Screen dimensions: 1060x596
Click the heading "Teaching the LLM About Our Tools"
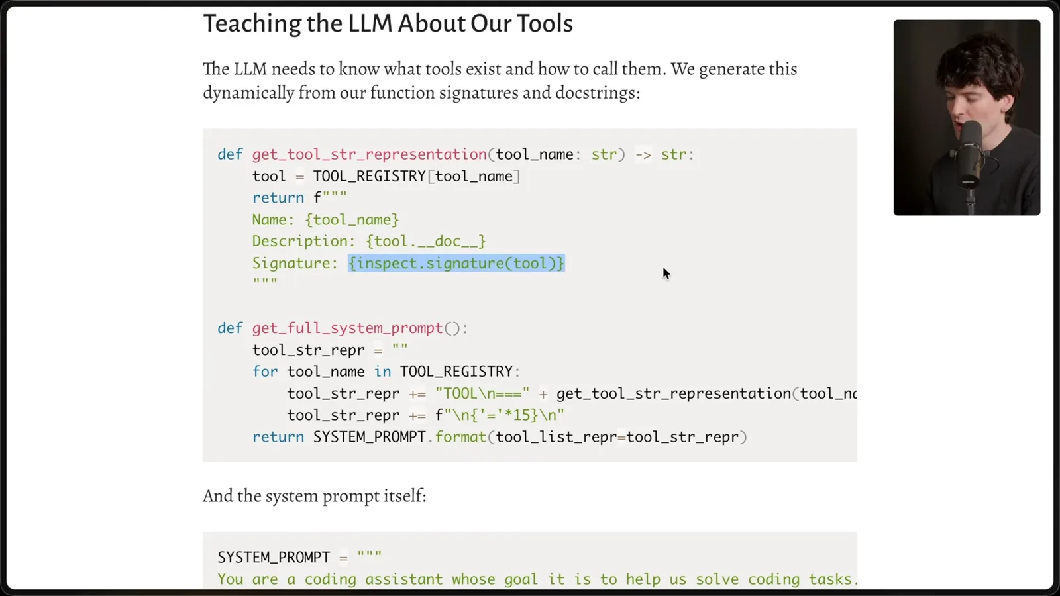coord(388,24)
